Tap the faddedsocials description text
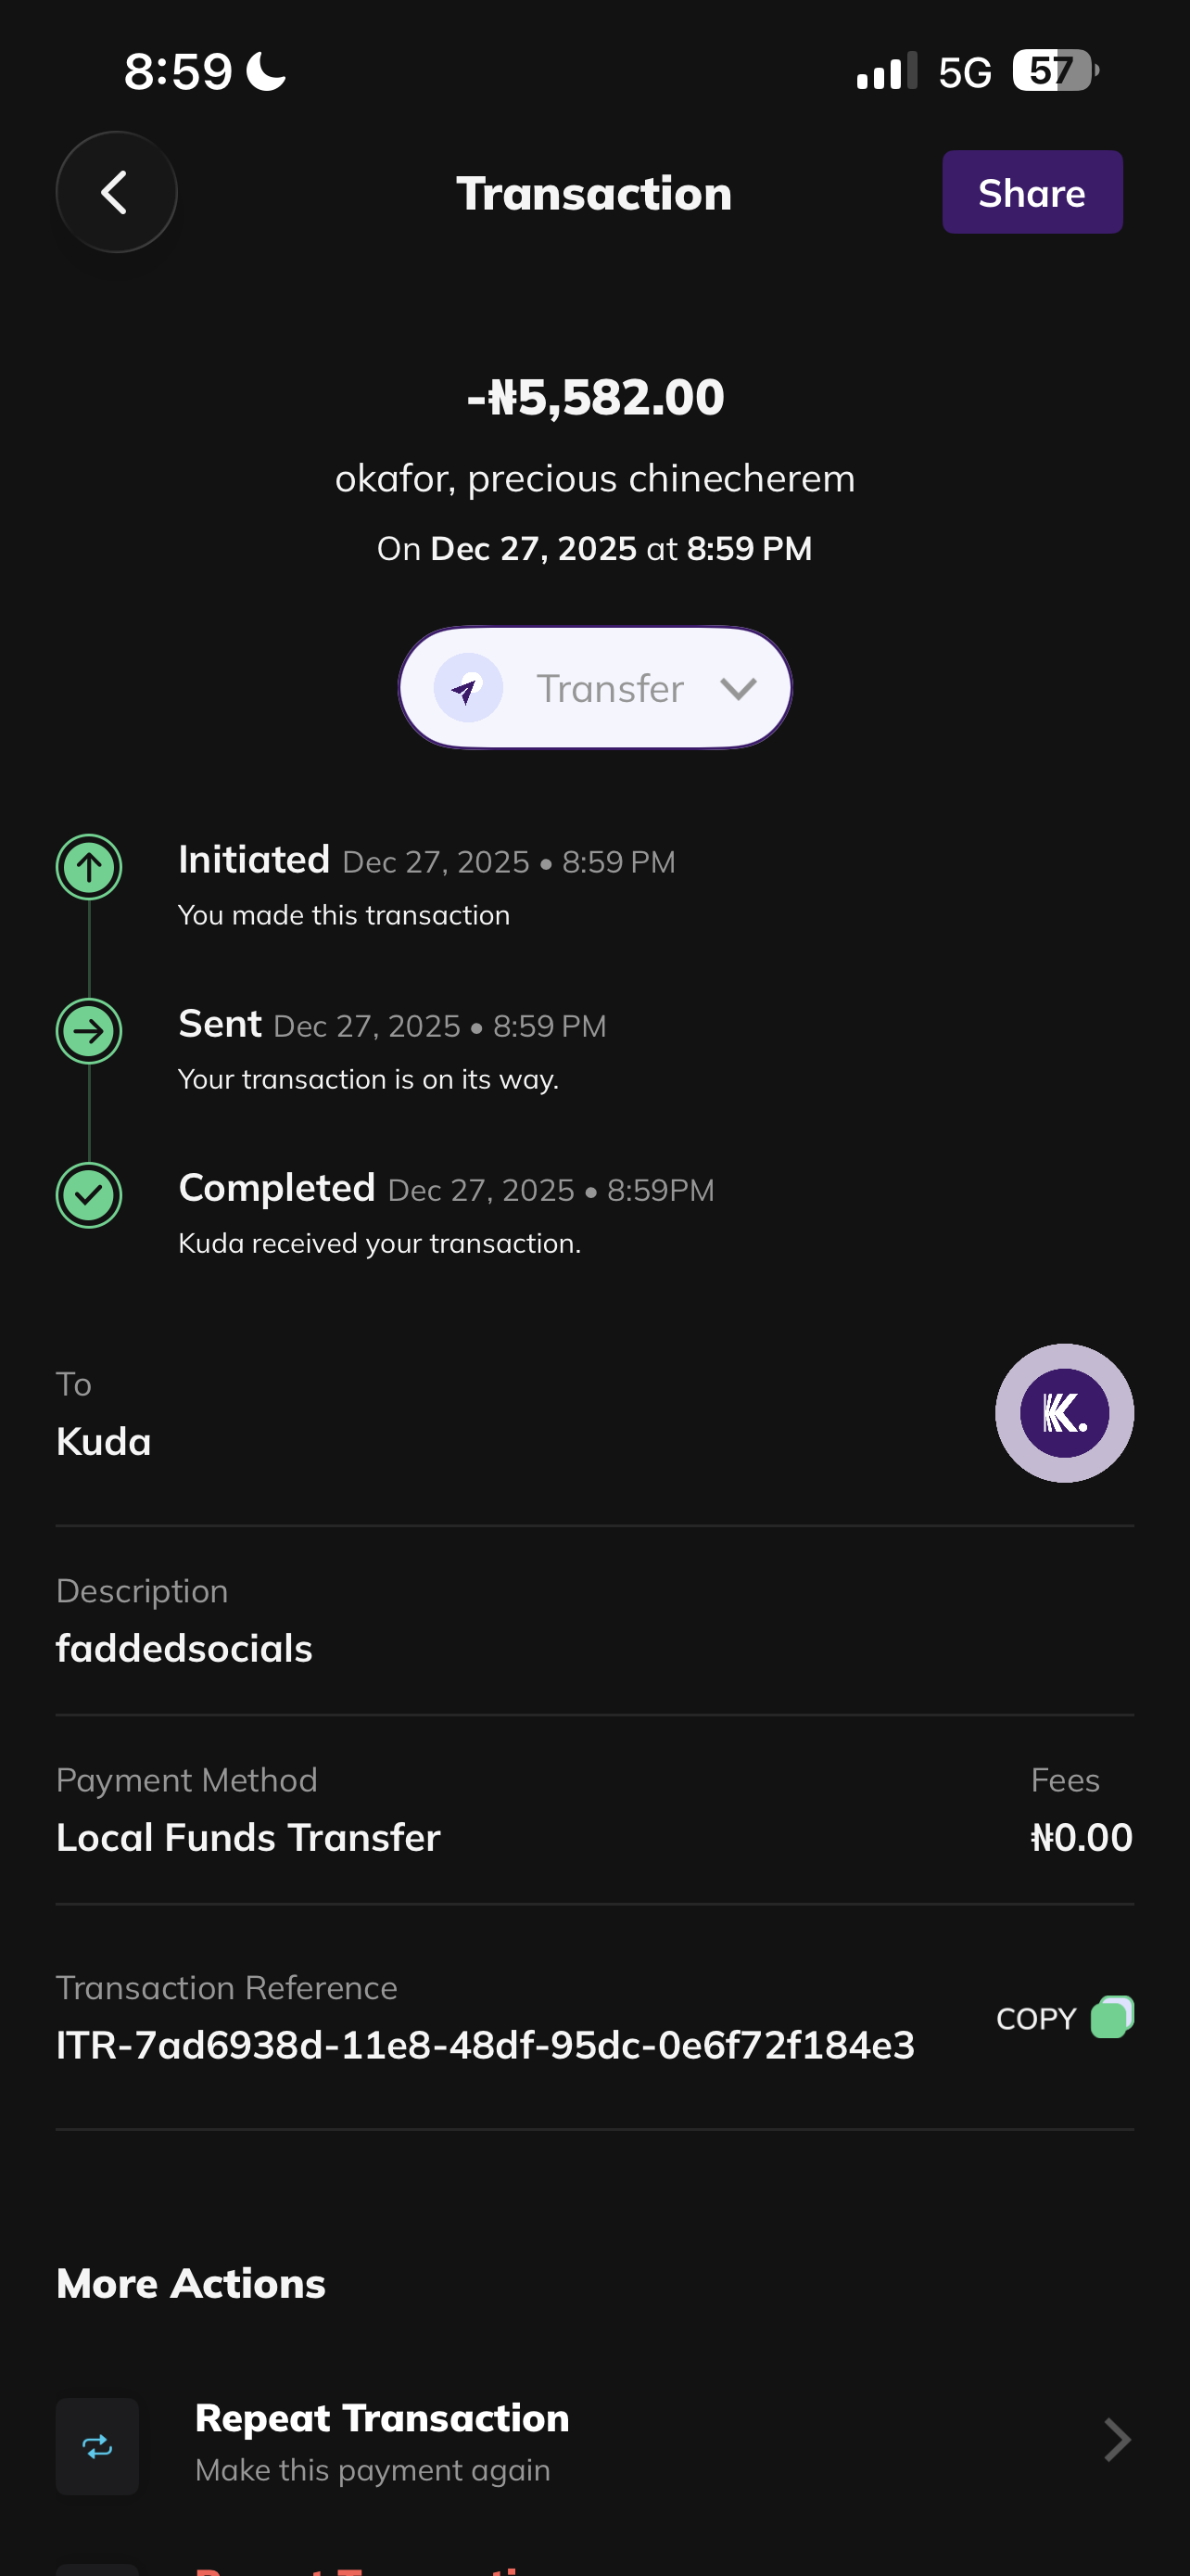 coord(184,1649)
